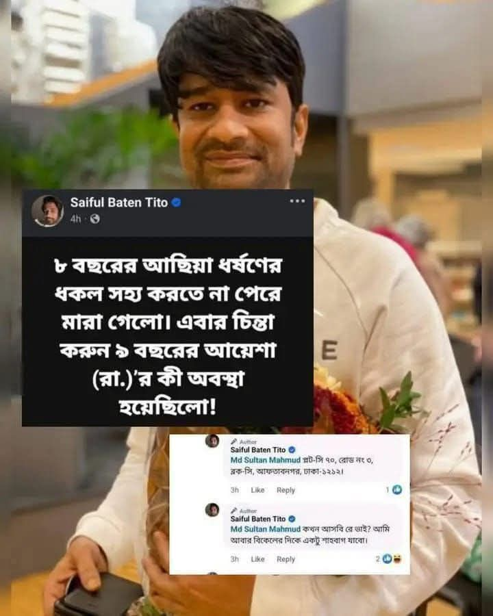Click the 4h timestamp on the post

click(x=75, y=219)
